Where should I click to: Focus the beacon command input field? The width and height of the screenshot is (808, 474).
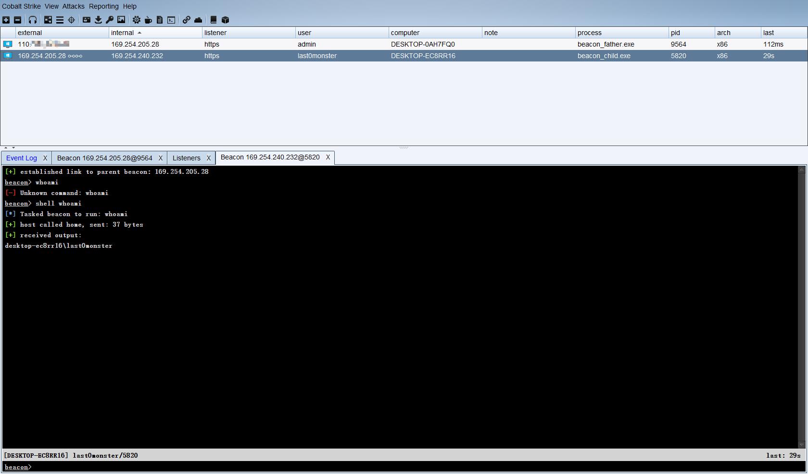[418, 467]
